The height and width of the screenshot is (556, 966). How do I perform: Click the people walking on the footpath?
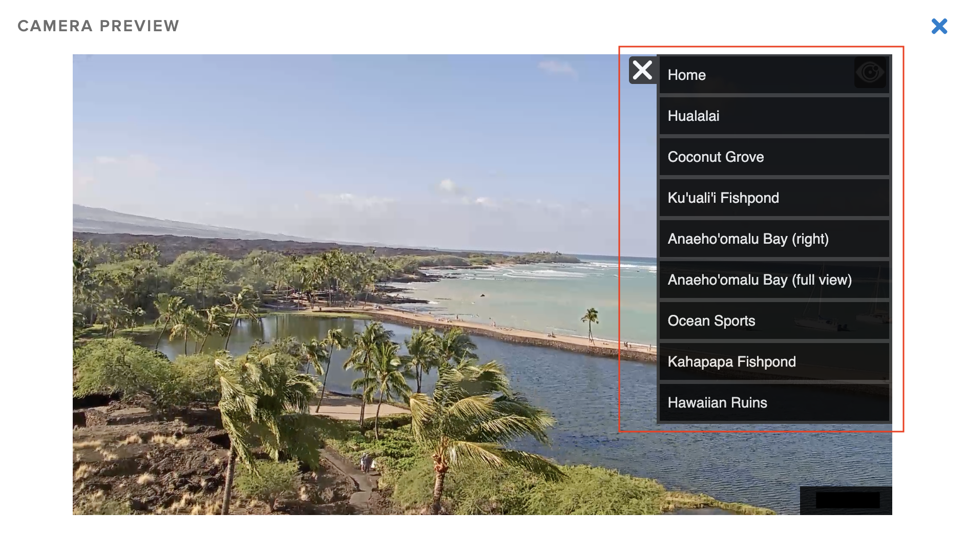[x=367, y=463]
